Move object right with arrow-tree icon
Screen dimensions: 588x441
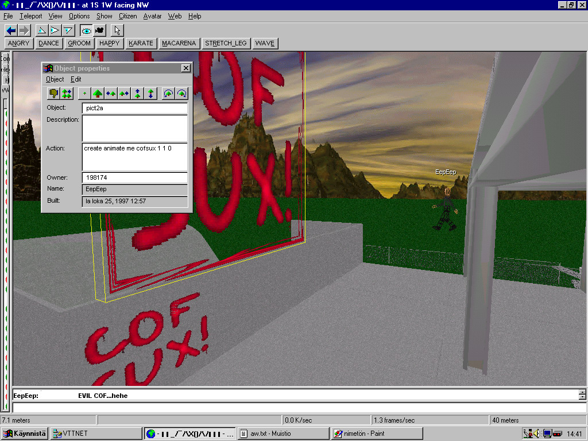pyautogui.click(x=123, y=93)
